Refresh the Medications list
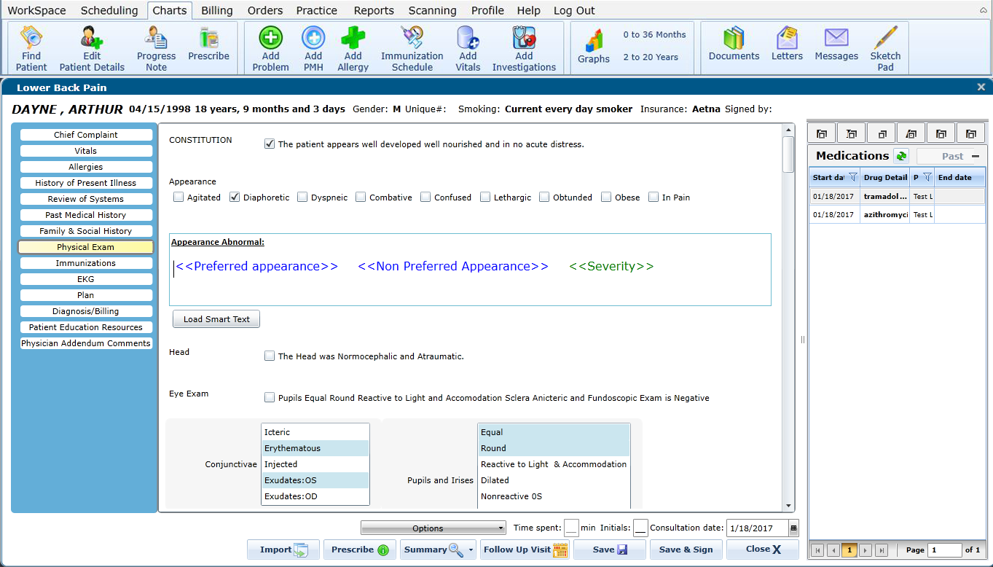 901,155
